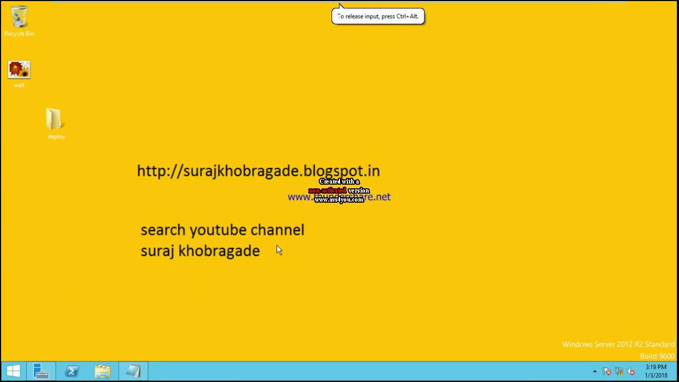Launch Server Manager from the taskbar
Viewport: 679px width, 382px height.
click(41, 371)
